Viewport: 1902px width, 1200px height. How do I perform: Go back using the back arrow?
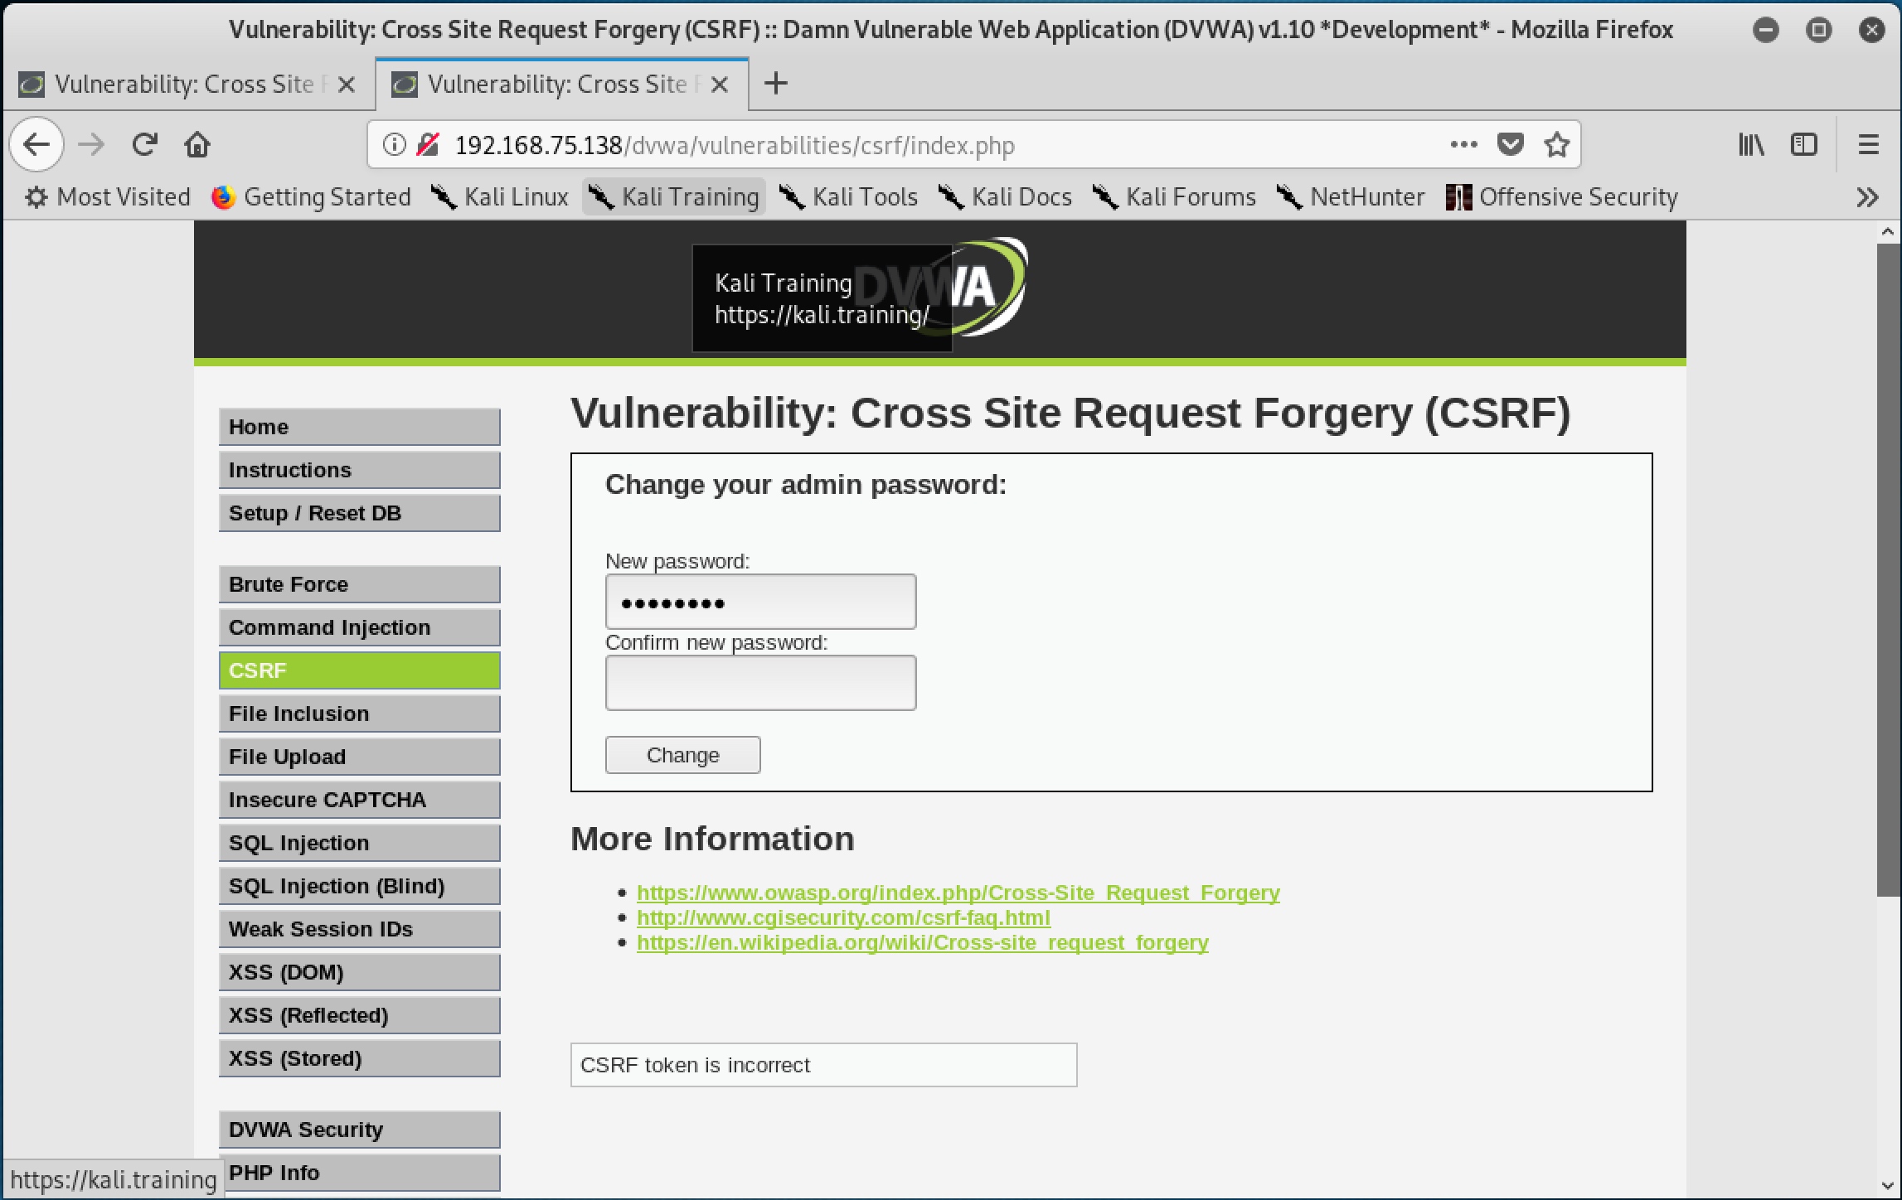[36, 145]
